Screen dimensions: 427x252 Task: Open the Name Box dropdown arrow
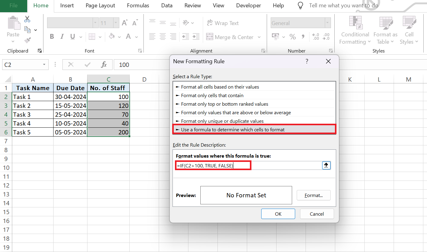tap(44, 65)
